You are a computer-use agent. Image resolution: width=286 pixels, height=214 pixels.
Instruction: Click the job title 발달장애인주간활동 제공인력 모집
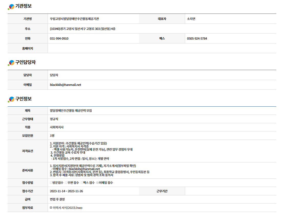coord(71,111)
